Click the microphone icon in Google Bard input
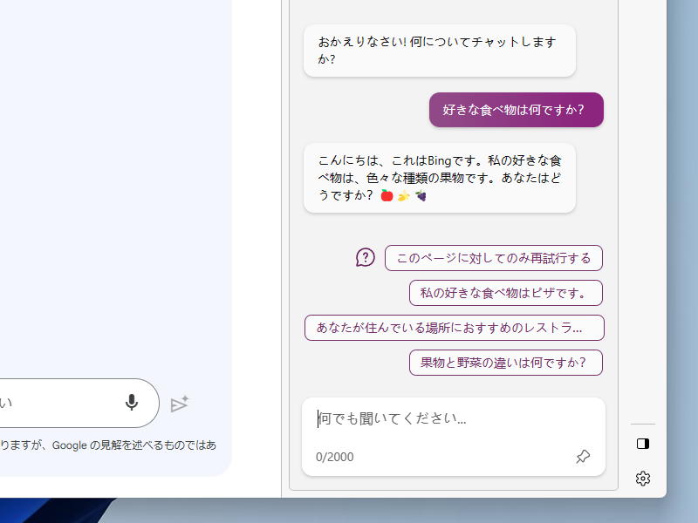Image resolution: width=698 pixels, height=523 pixels. point(132,403)
